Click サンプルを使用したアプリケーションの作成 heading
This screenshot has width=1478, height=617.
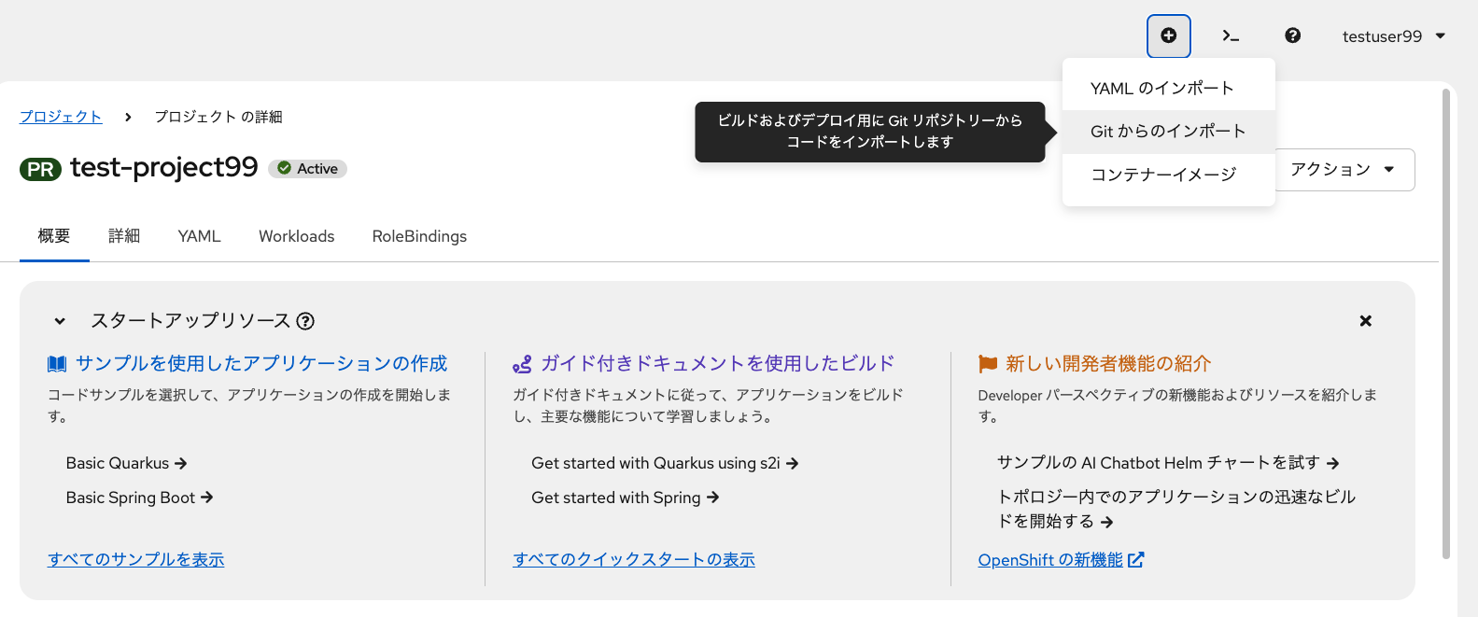click(261, 364)
